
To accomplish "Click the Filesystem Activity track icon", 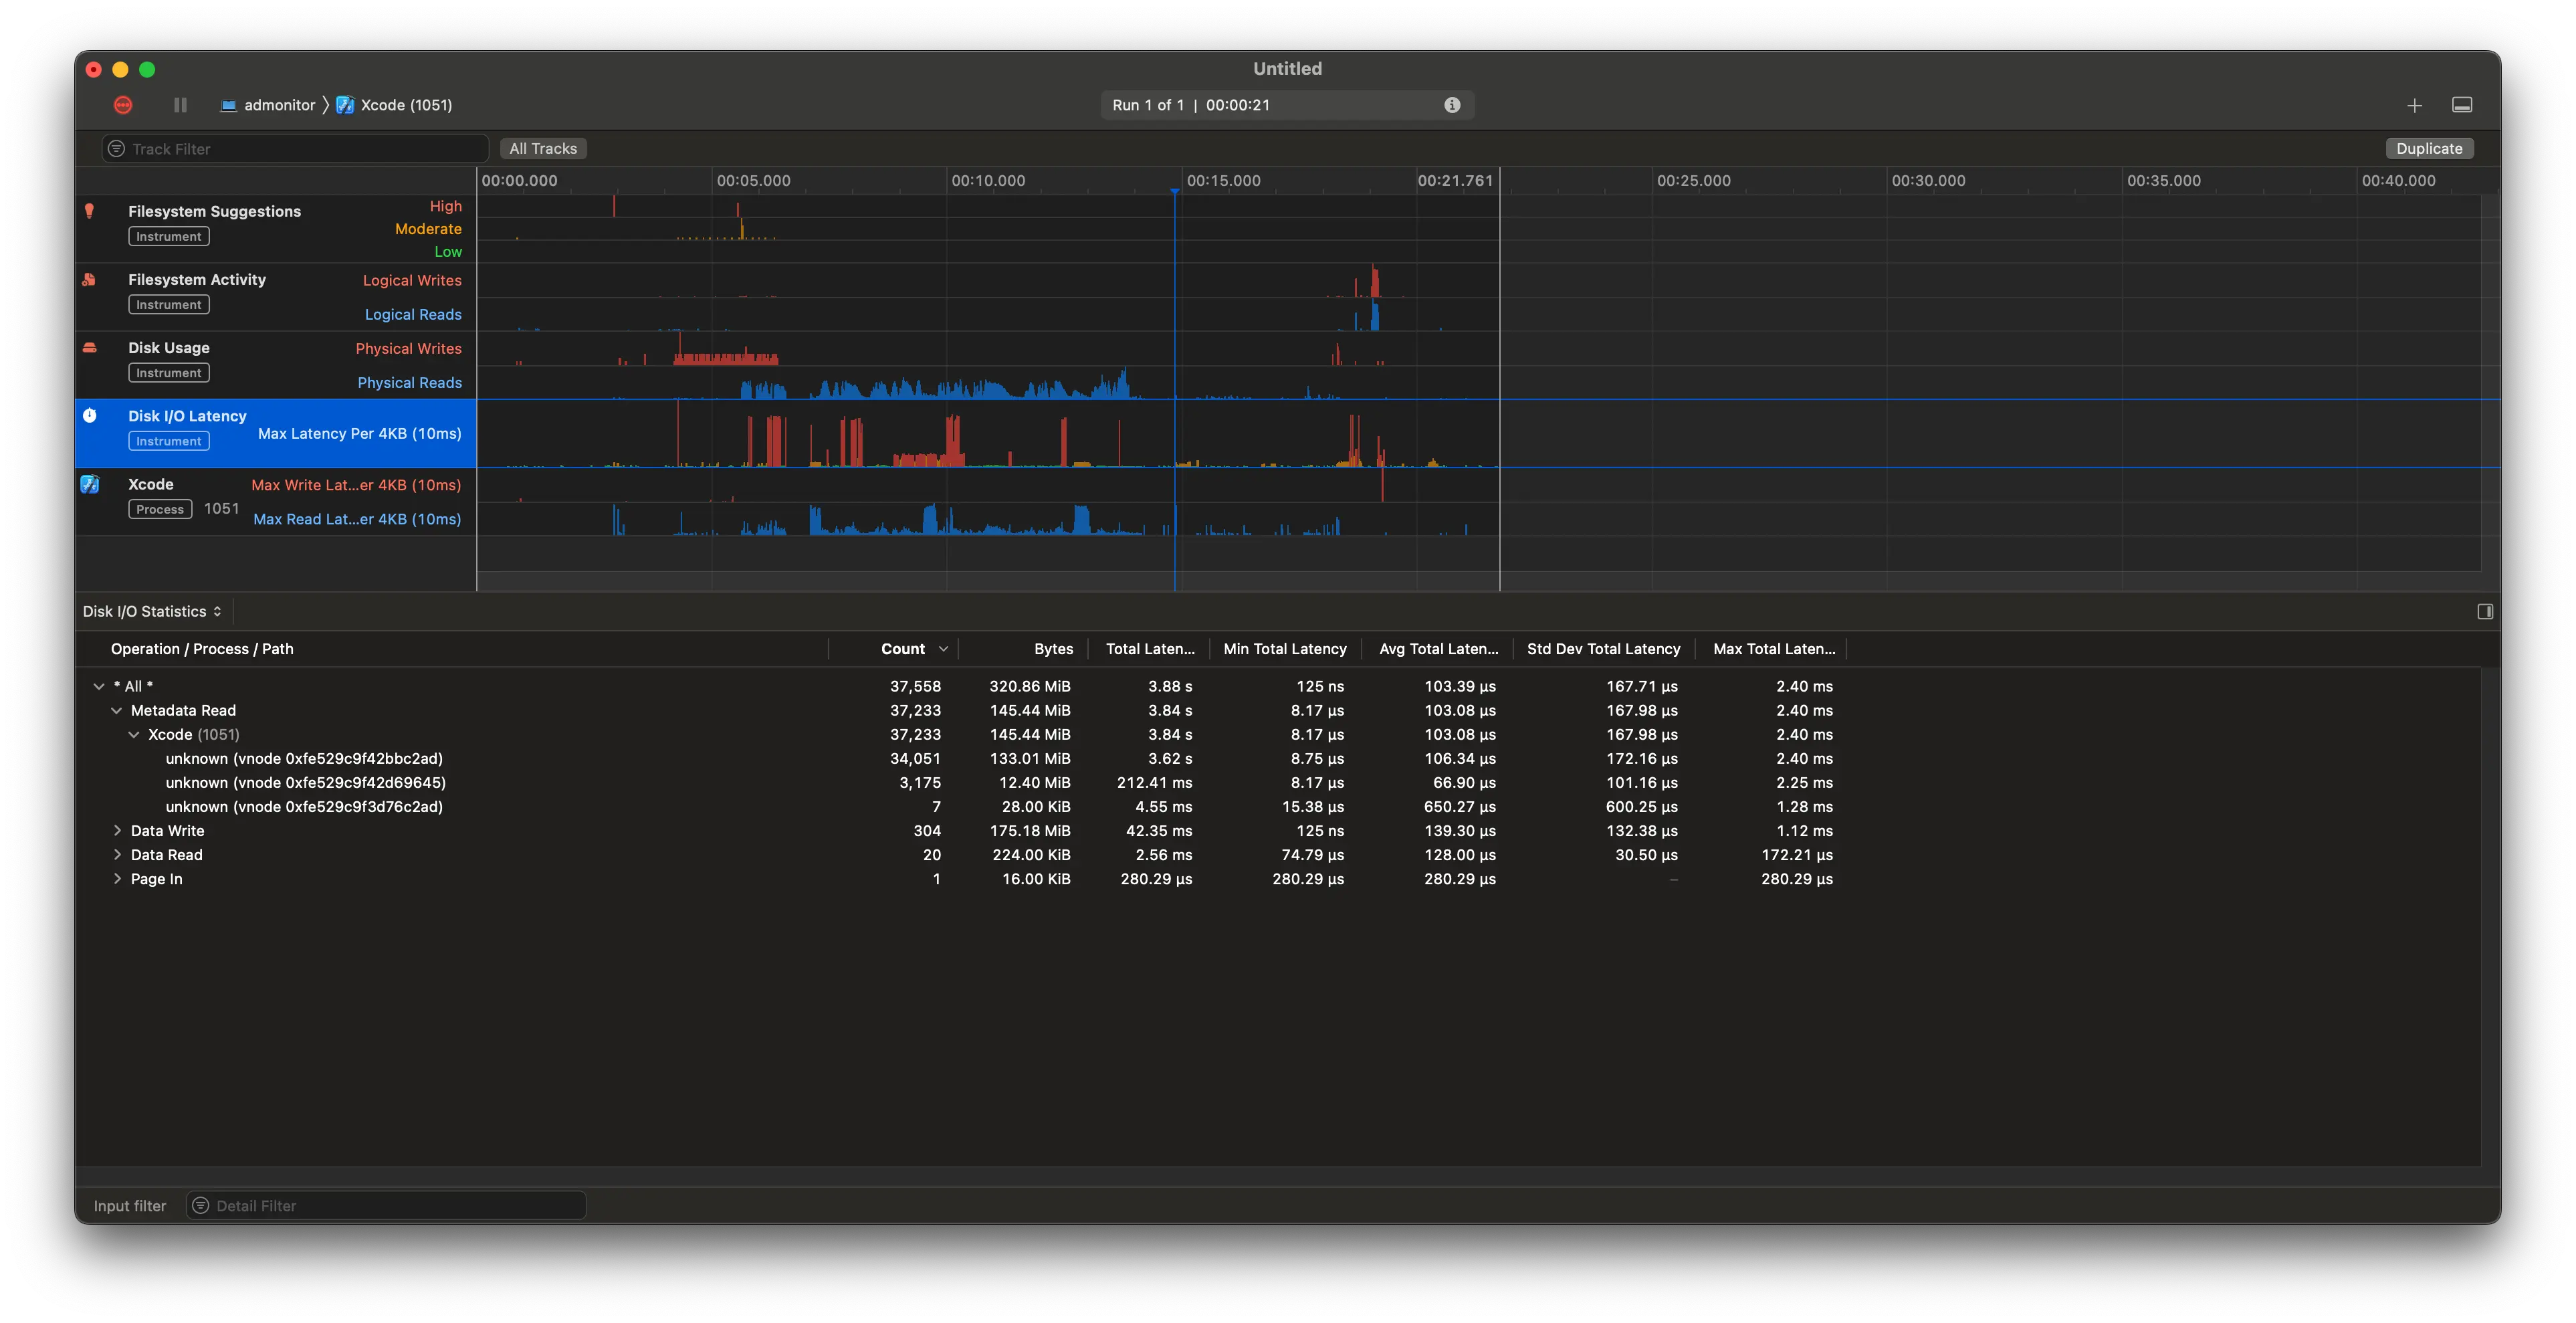I will pyautogui.click(x=89, y=280).
